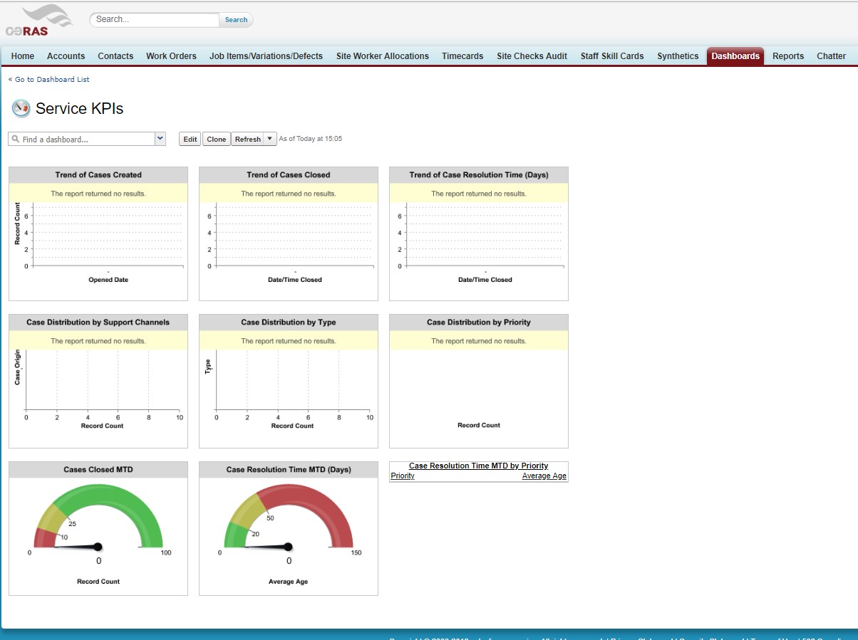The height and width of the screenshot is (640, 858).
Task: Open the Accounts tab
Action: tap(66, 56)
